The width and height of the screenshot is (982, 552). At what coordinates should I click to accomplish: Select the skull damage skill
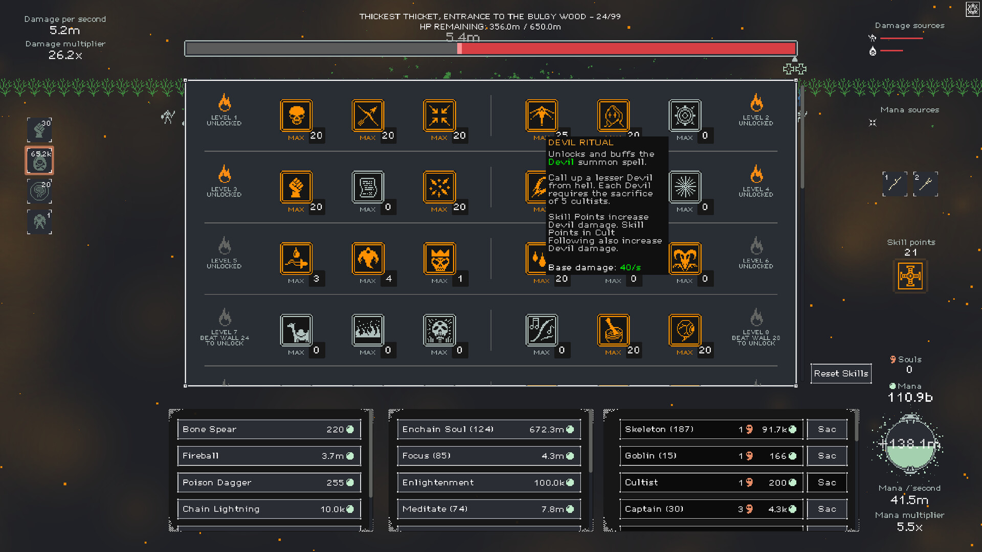[x=296, y=116]
